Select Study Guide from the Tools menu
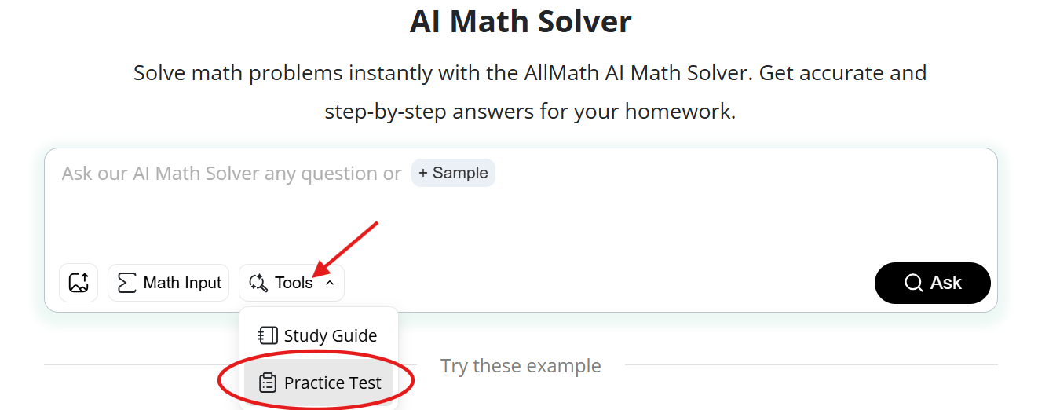 (319, 335)
